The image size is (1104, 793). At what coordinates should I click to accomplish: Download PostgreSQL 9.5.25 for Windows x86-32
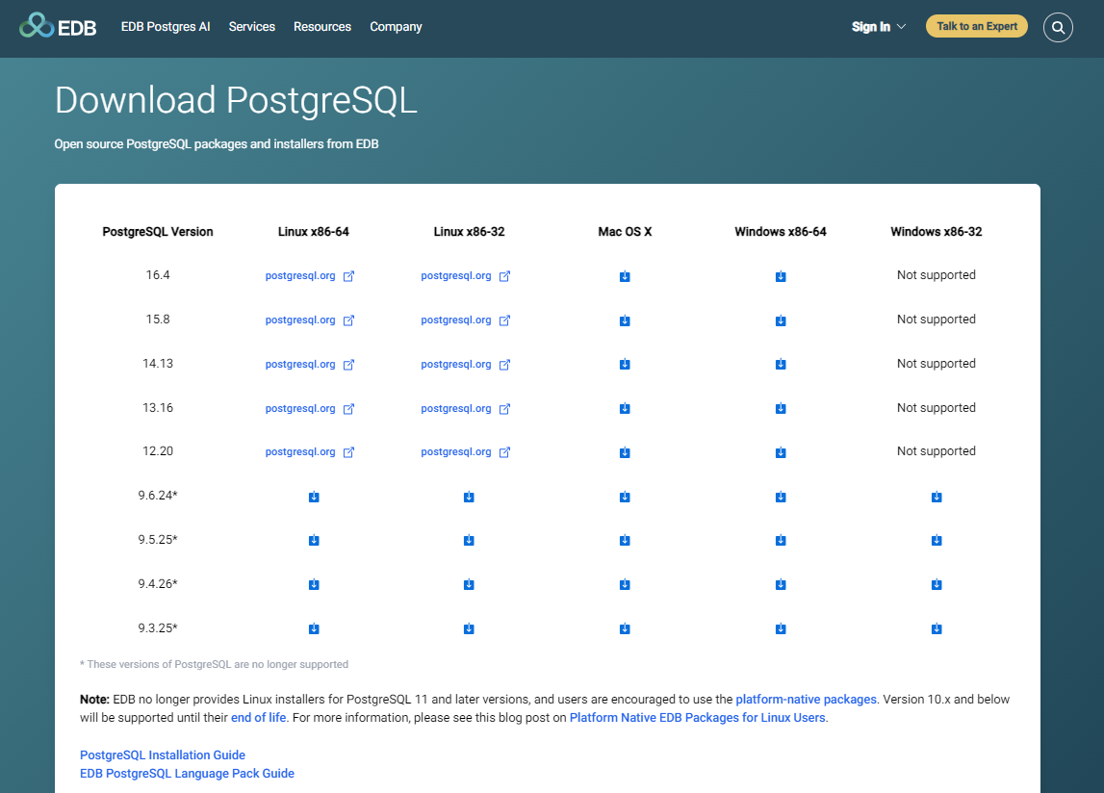(x=937, y=540)
